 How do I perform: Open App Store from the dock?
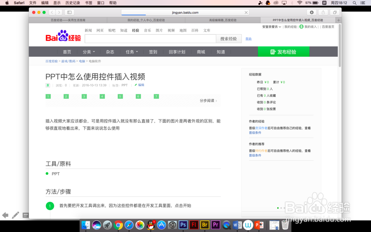click(x=162, y=225)
